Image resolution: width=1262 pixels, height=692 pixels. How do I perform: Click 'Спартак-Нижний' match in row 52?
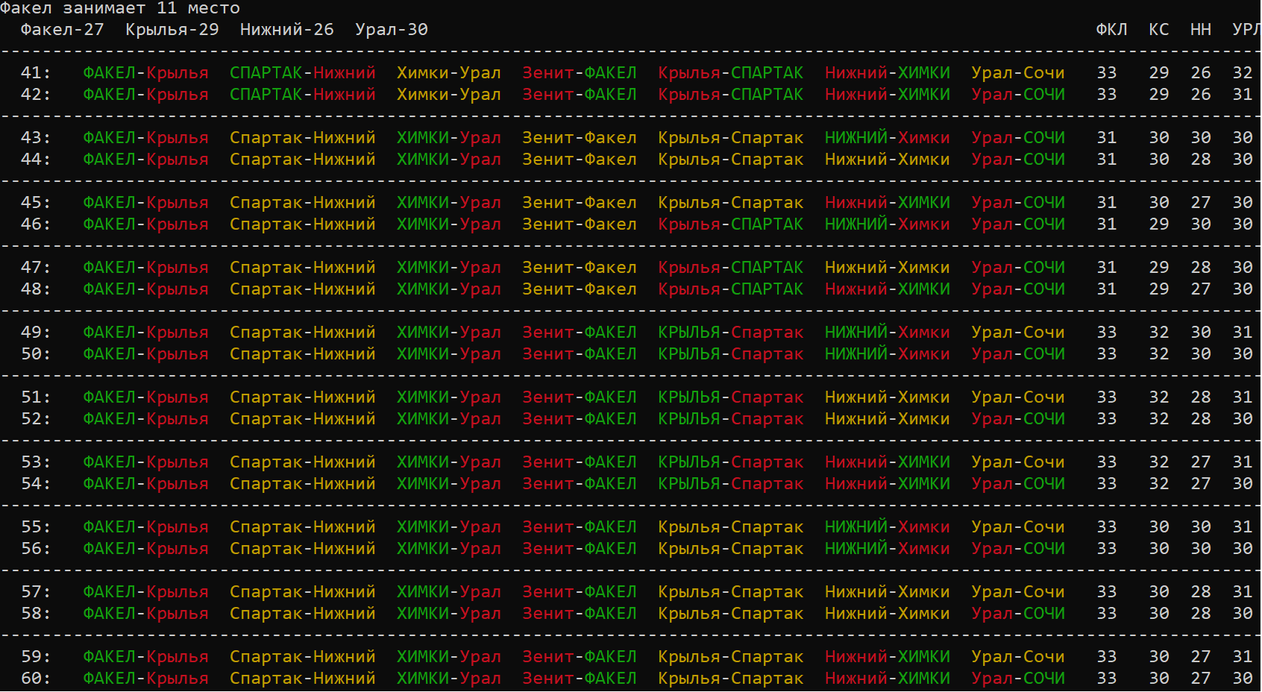point(303,419)
